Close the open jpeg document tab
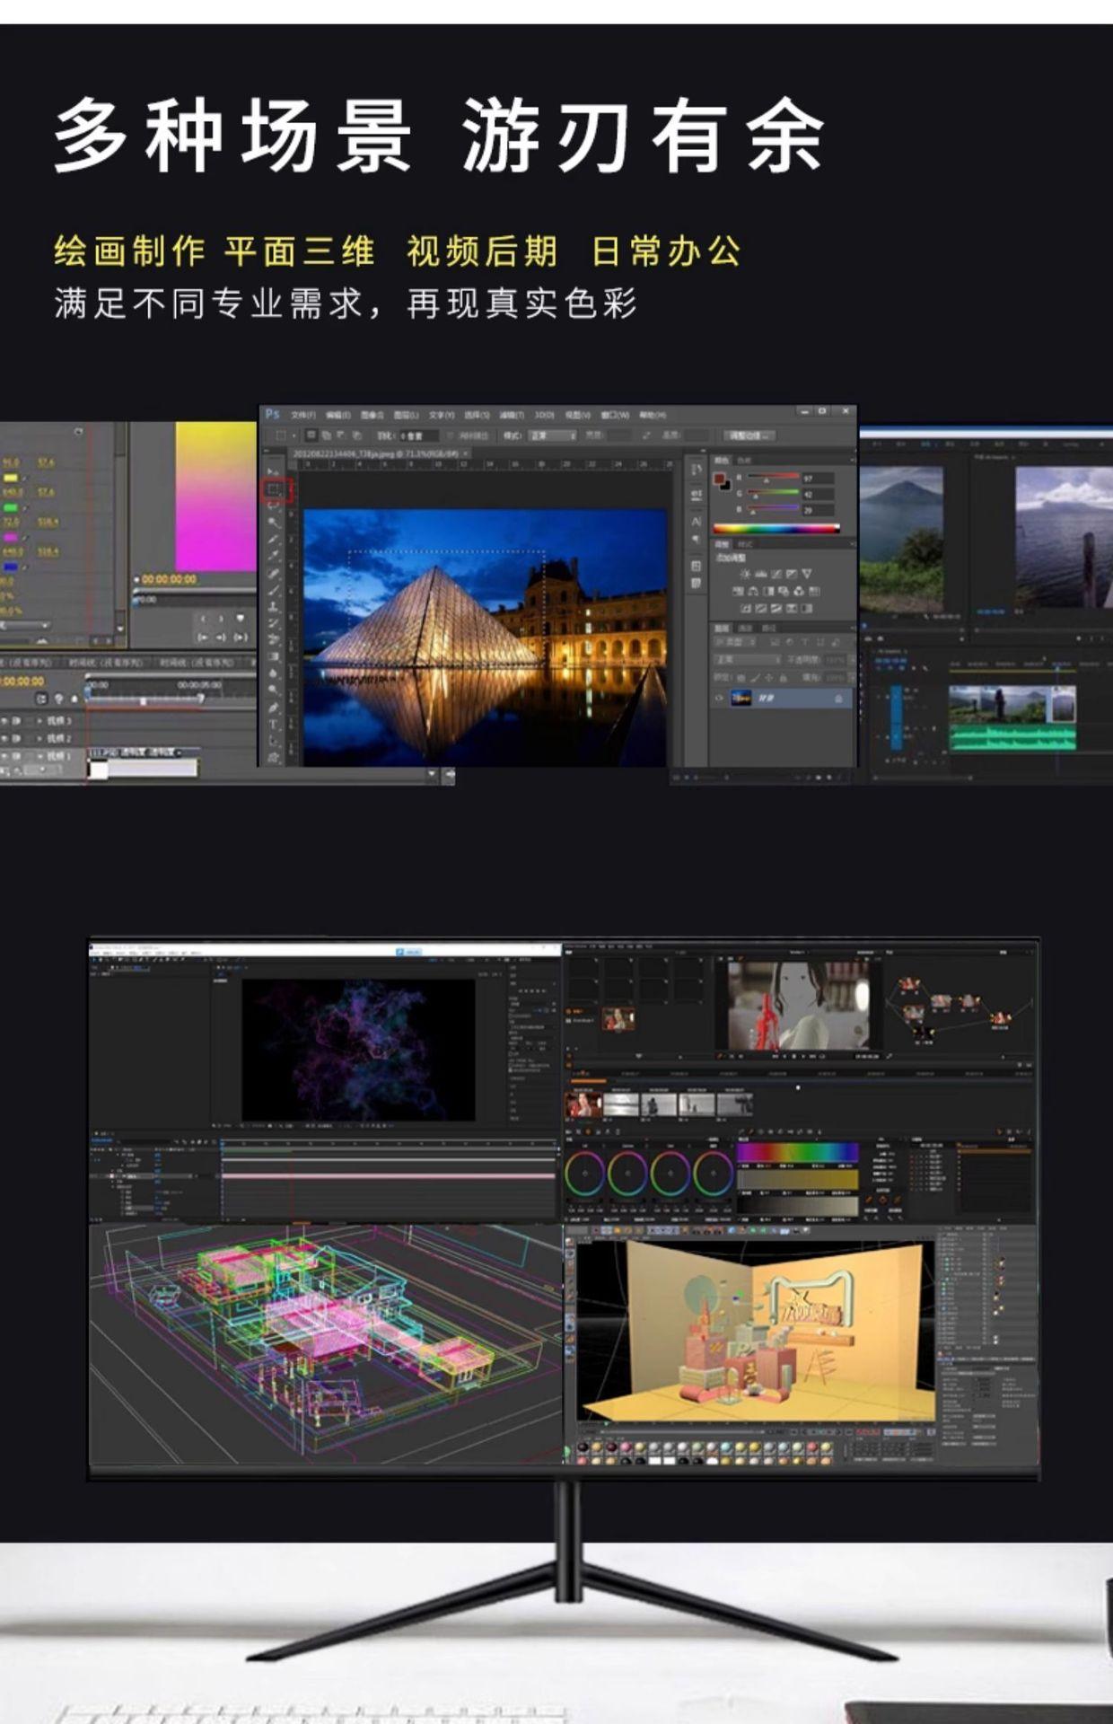Image resolution: width=1113 pixels, height=1724 pixels. [x=465, y=454]
